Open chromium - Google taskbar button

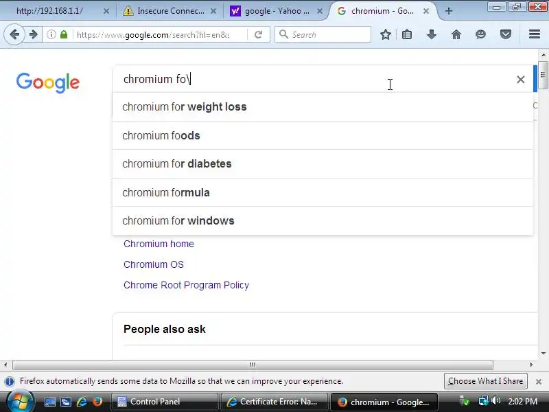point(384,402)
